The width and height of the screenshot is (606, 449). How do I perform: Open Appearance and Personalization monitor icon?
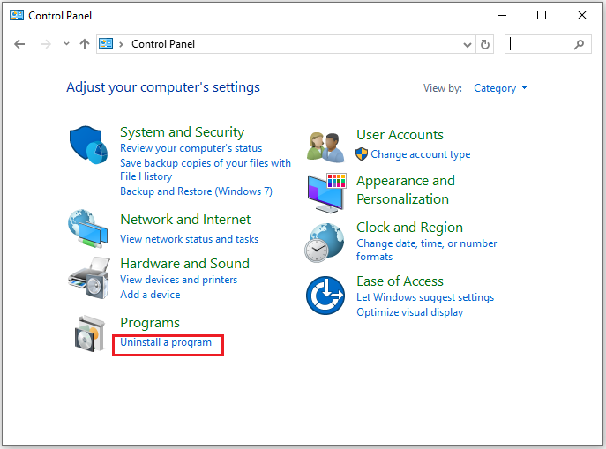click(327, 193)
